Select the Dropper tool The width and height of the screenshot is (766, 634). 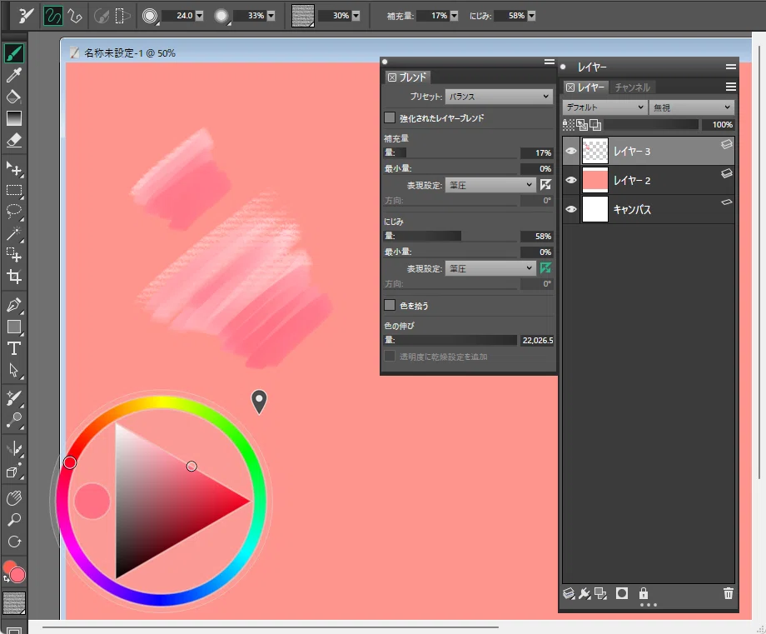tap(13, 75)
